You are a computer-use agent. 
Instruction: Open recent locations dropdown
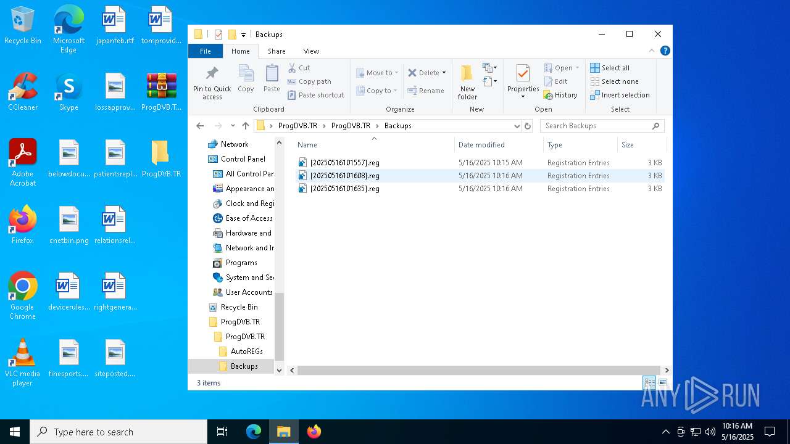[233, 126]
